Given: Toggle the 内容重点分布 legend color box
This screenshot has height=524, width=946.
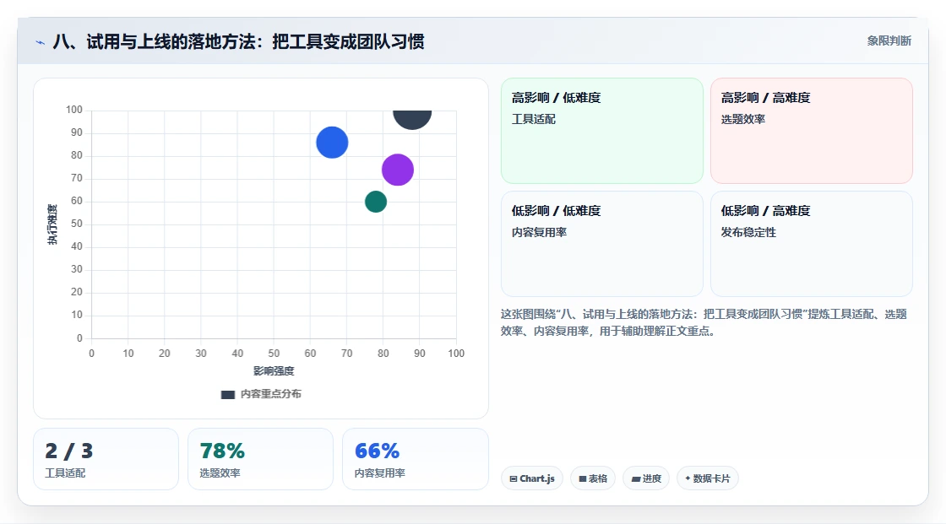Looking at the screenshot, I should [227, 394].
